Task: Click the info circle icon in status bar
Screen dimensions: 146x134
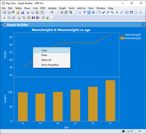Action: pyautogui.click(x=123, y=131)
